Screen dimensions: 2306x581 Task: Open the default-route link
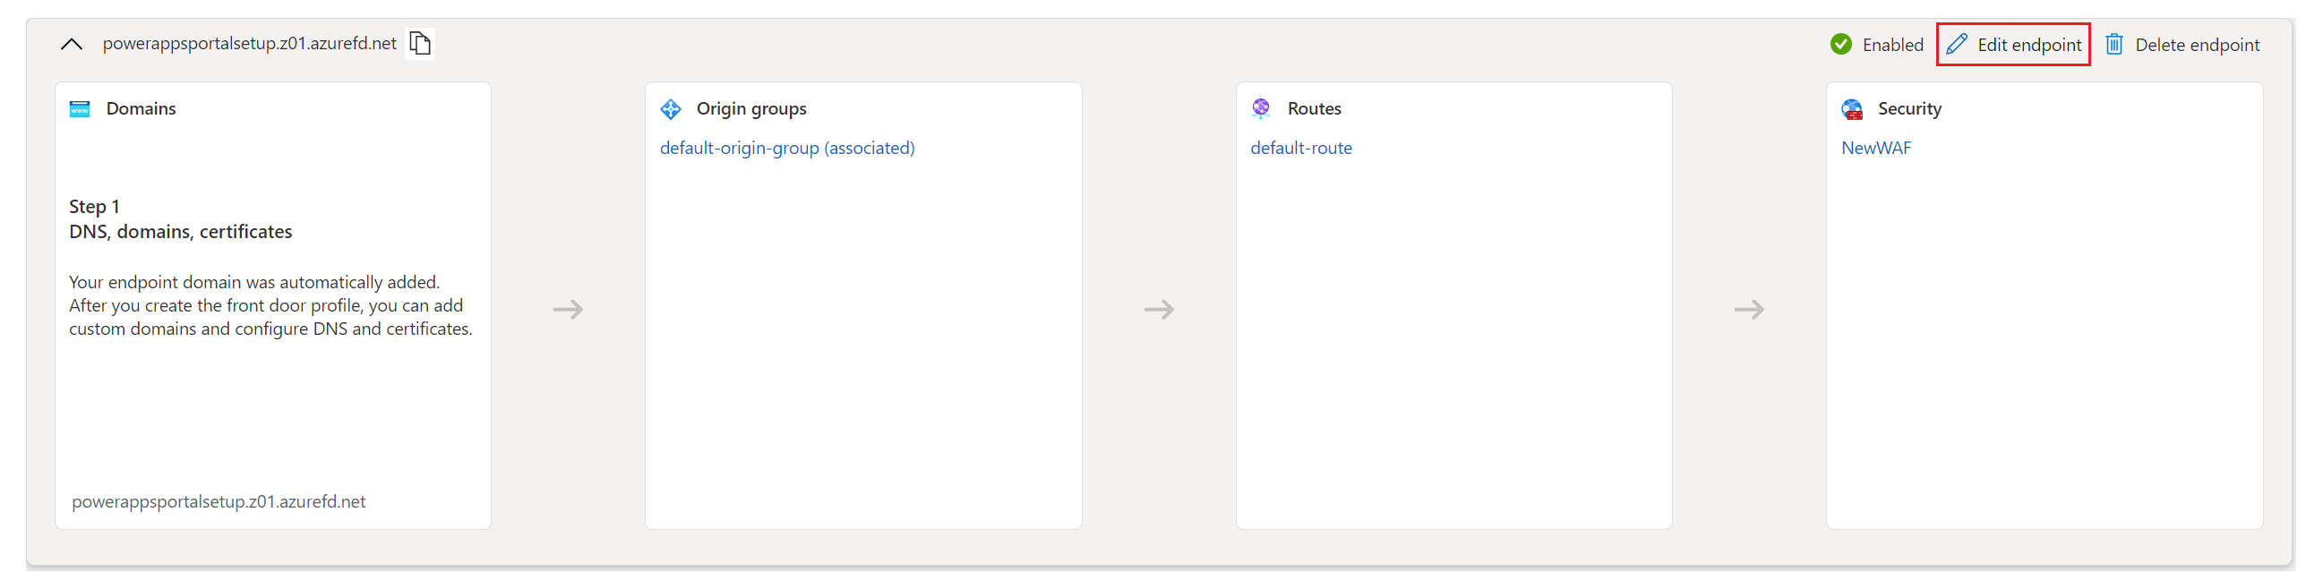point(1301,148)
